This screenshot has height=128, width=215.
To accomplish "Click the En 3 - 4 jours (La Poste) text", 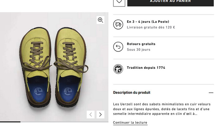I will pyautogui.click(x=148, y=22).
